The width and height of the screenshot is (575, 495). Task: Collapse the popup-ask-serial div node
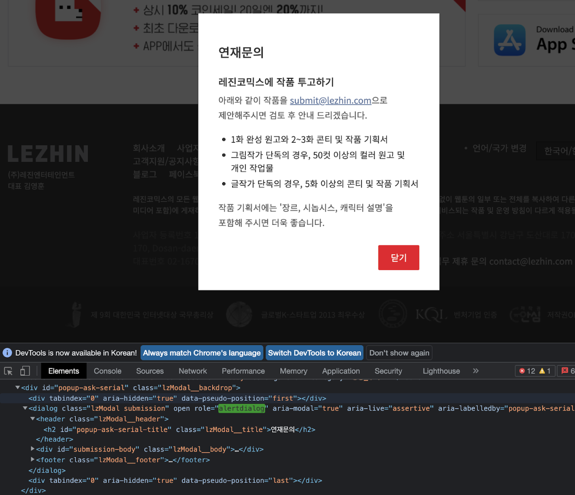(x=17, y=387)
